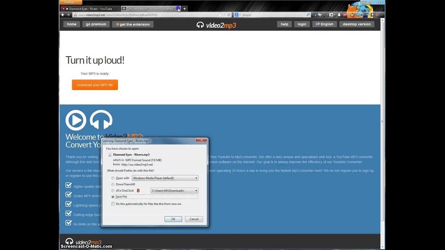
Task: Switch to desktop version
Action: [357, 24]
